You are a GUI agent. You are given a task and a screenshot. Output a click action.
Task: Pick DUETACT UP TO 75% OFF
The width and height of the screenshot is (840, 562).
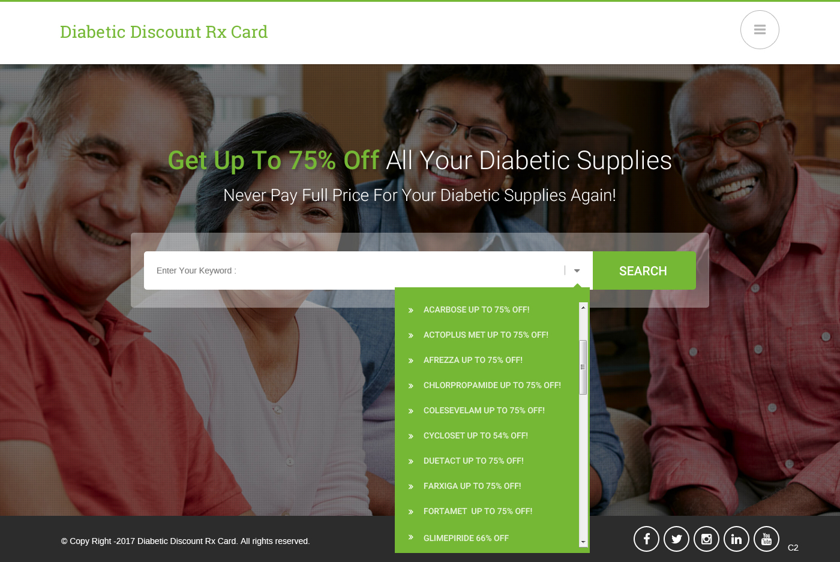pos(473,461)
